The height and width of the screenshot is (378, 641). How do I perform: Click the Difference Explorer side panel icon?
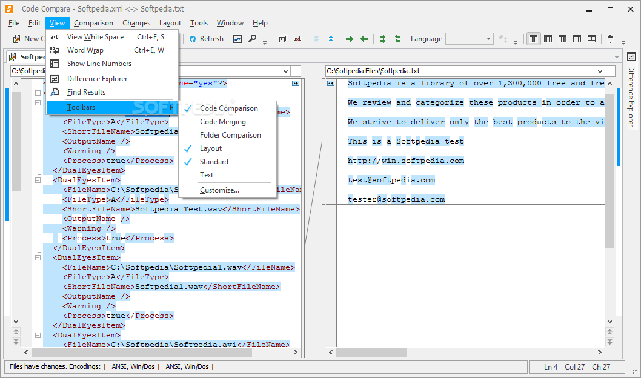pyautogui.click(x=631, y=57)
